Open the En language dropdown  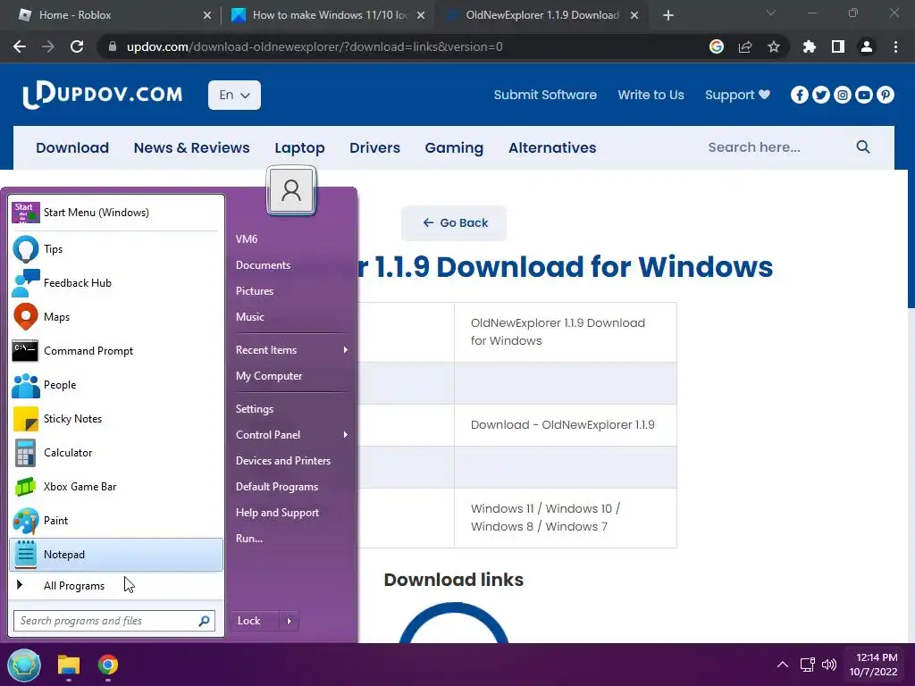click(235, 95)
